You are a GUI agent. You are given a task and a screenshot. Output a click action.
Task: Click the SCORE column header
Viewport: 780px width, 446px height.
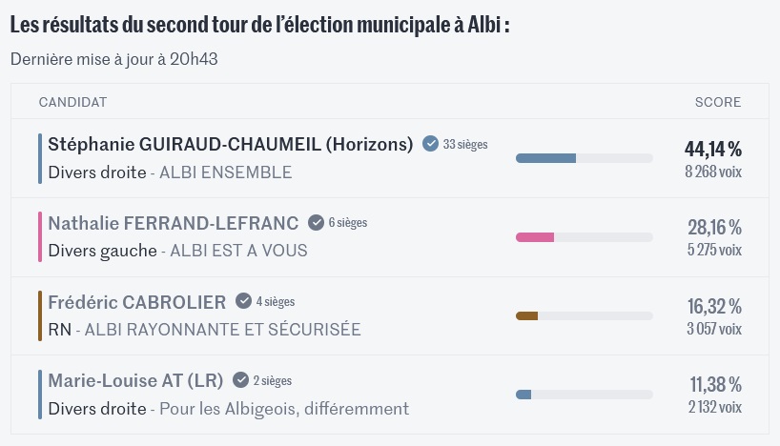tap(717, 102)
